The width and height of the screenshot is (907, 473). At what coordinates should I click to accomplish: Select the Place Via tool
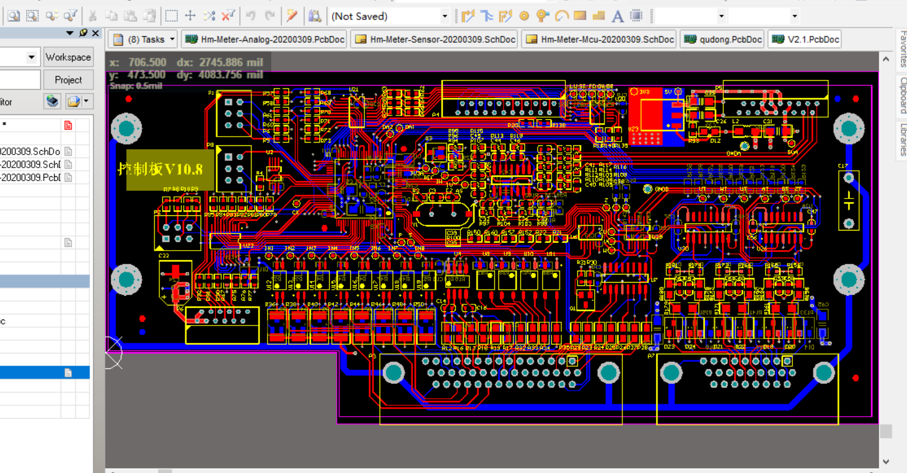pos(542,16)
